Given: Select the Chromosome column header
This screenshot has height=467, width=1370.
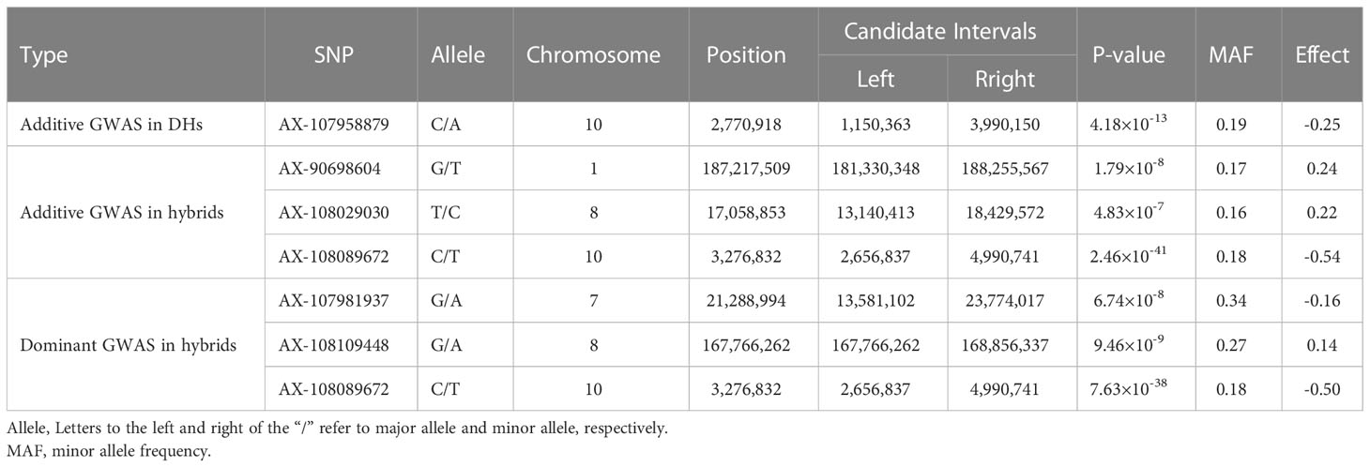Looking at the screenshot, I should (x=593, y=54).
